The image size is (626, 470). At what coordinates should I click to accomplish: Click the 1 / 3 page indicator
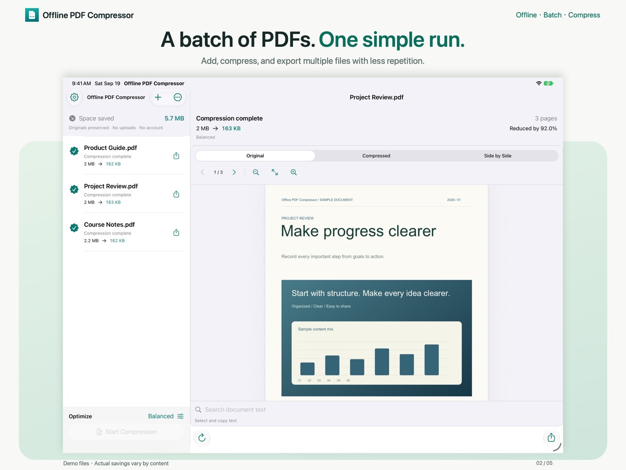(x=218, y=172)
